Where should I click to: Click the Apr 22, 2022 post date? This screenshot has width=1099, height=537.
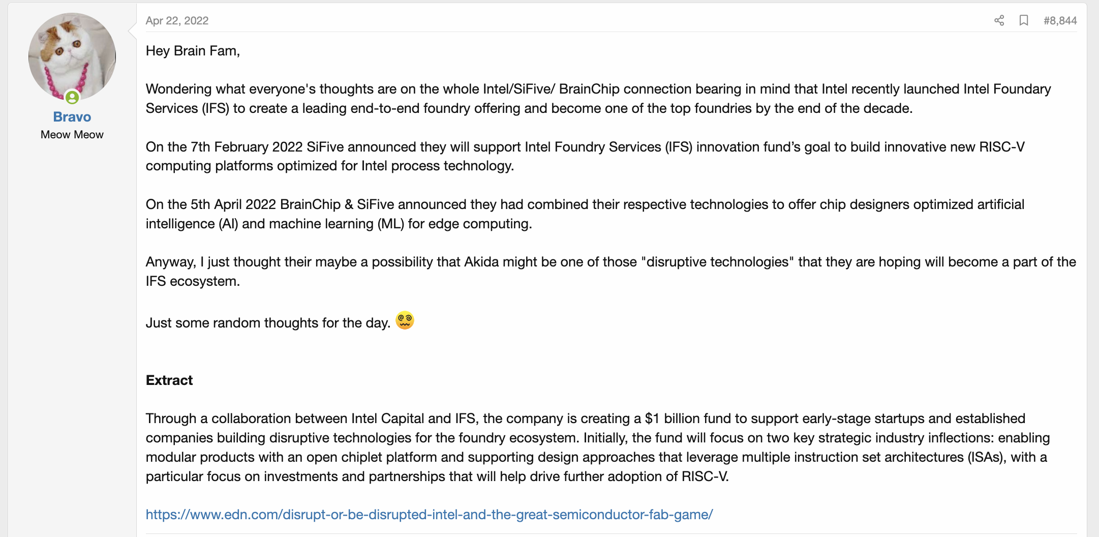pos(177,20)
